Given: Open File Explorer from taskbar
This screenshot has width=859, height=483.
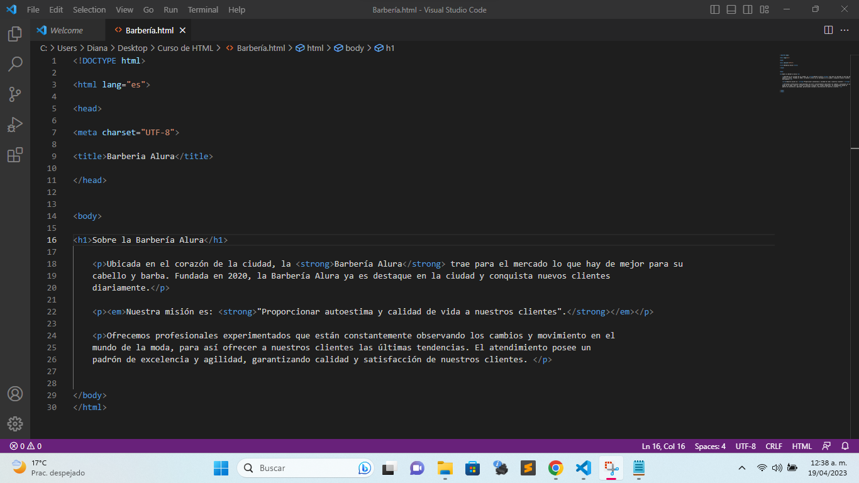Looking at the screenshot, I should 445,468.
